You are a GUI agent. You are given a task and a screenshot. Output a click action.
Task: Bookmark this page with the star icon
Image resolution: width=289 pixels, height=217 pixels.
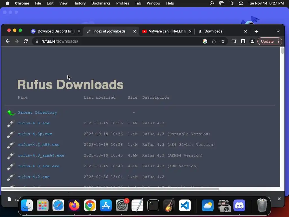[223, 41]
